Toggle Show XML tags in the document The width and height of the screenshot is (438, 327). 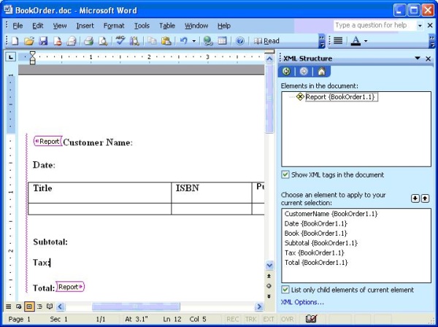click(285, 174)
